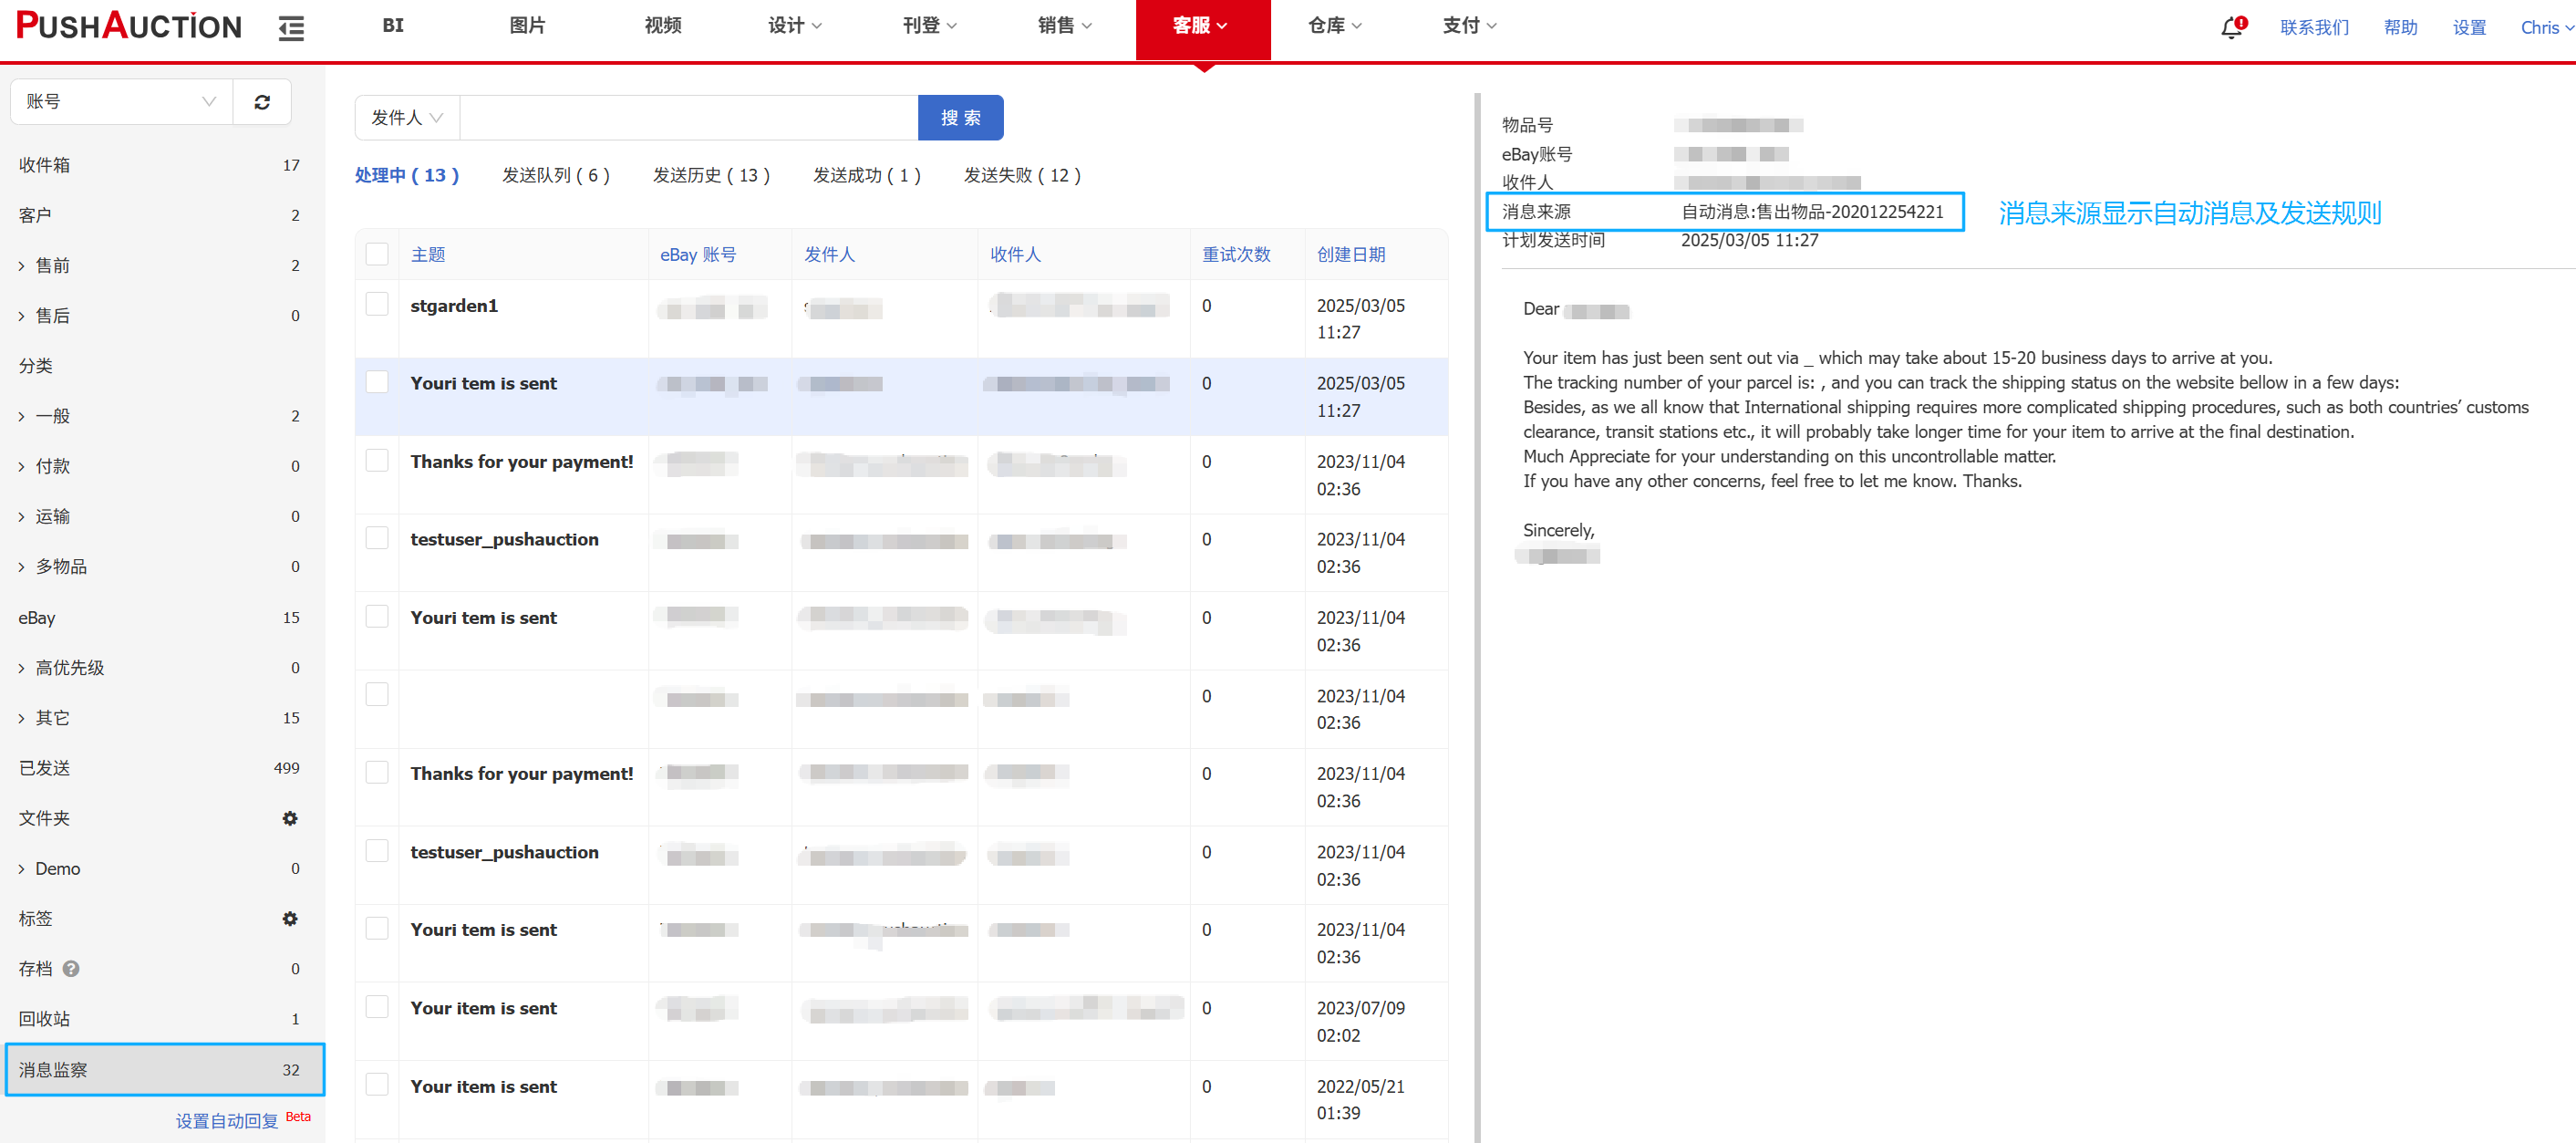
Task: Open tag settings gear next to 标签
Action: click(x=290, y=918)
